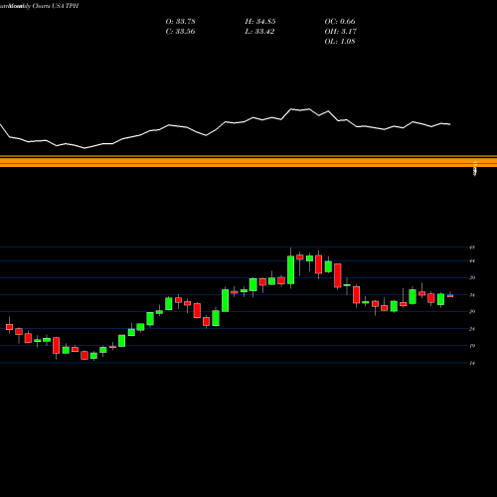Screen dimensions: 497x497
Task: Click the price axis label '39'
Action: pos(472,277)
